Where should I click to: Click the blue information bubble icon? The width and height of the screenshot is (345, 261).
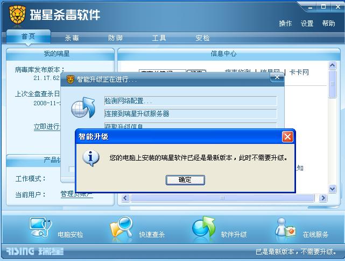pyautogui.click(x=90, y=158)
